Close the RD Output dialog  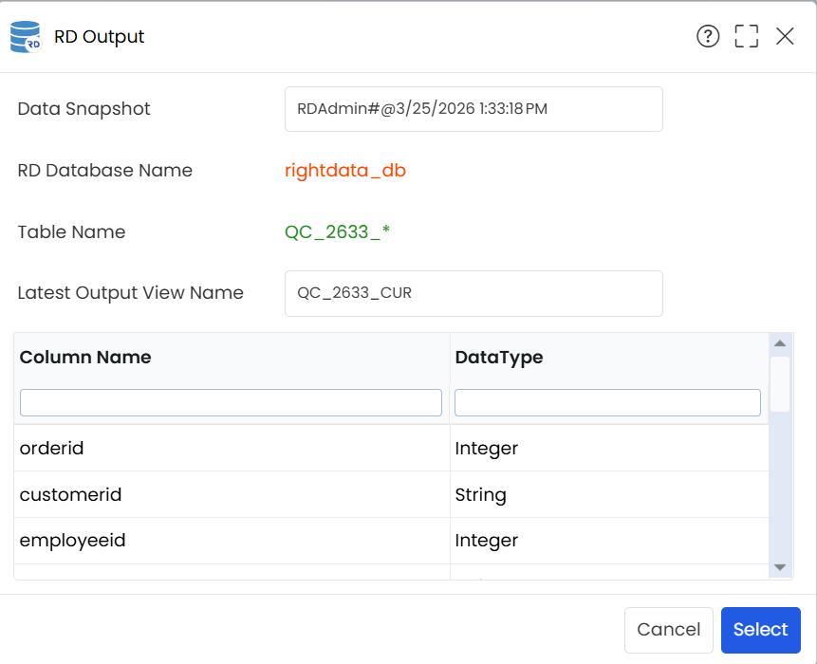coord(785,36)
